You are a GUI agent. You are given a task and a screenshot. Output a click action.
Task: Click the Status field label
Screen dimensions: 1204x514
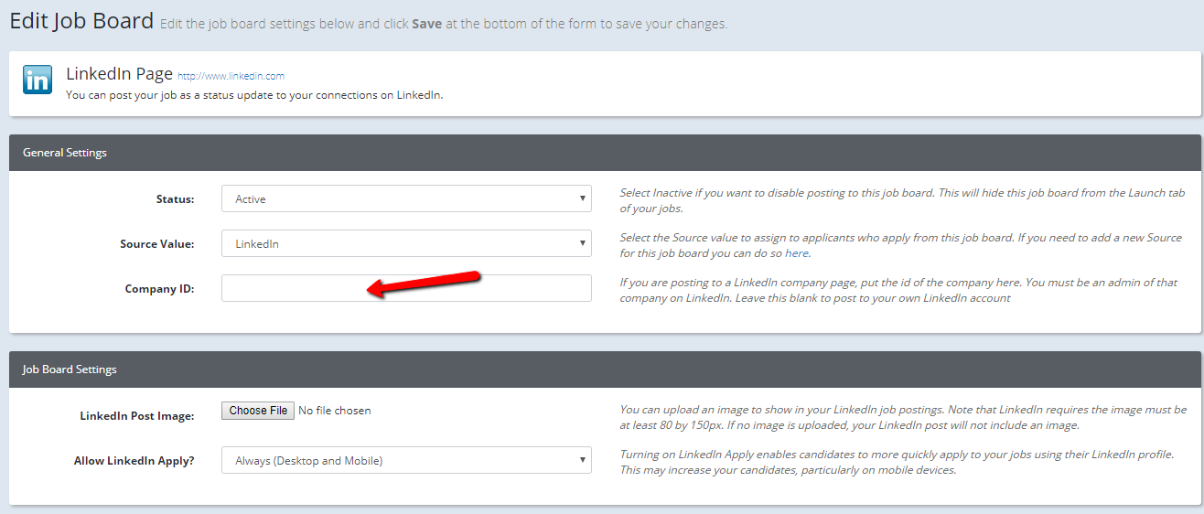(175, 199)
